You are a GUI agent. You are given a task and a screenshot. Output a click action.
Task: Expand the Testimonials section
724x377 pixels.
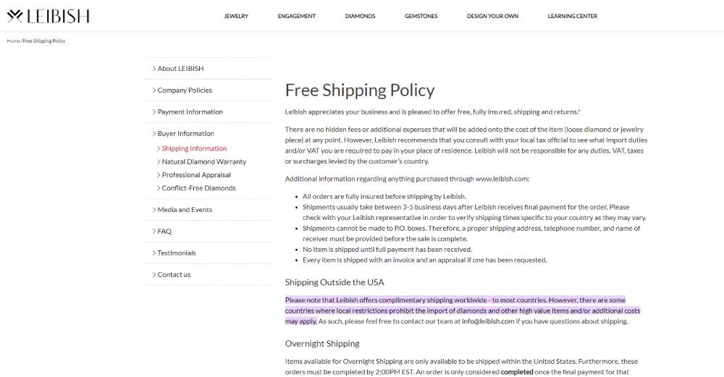(177, 253)
